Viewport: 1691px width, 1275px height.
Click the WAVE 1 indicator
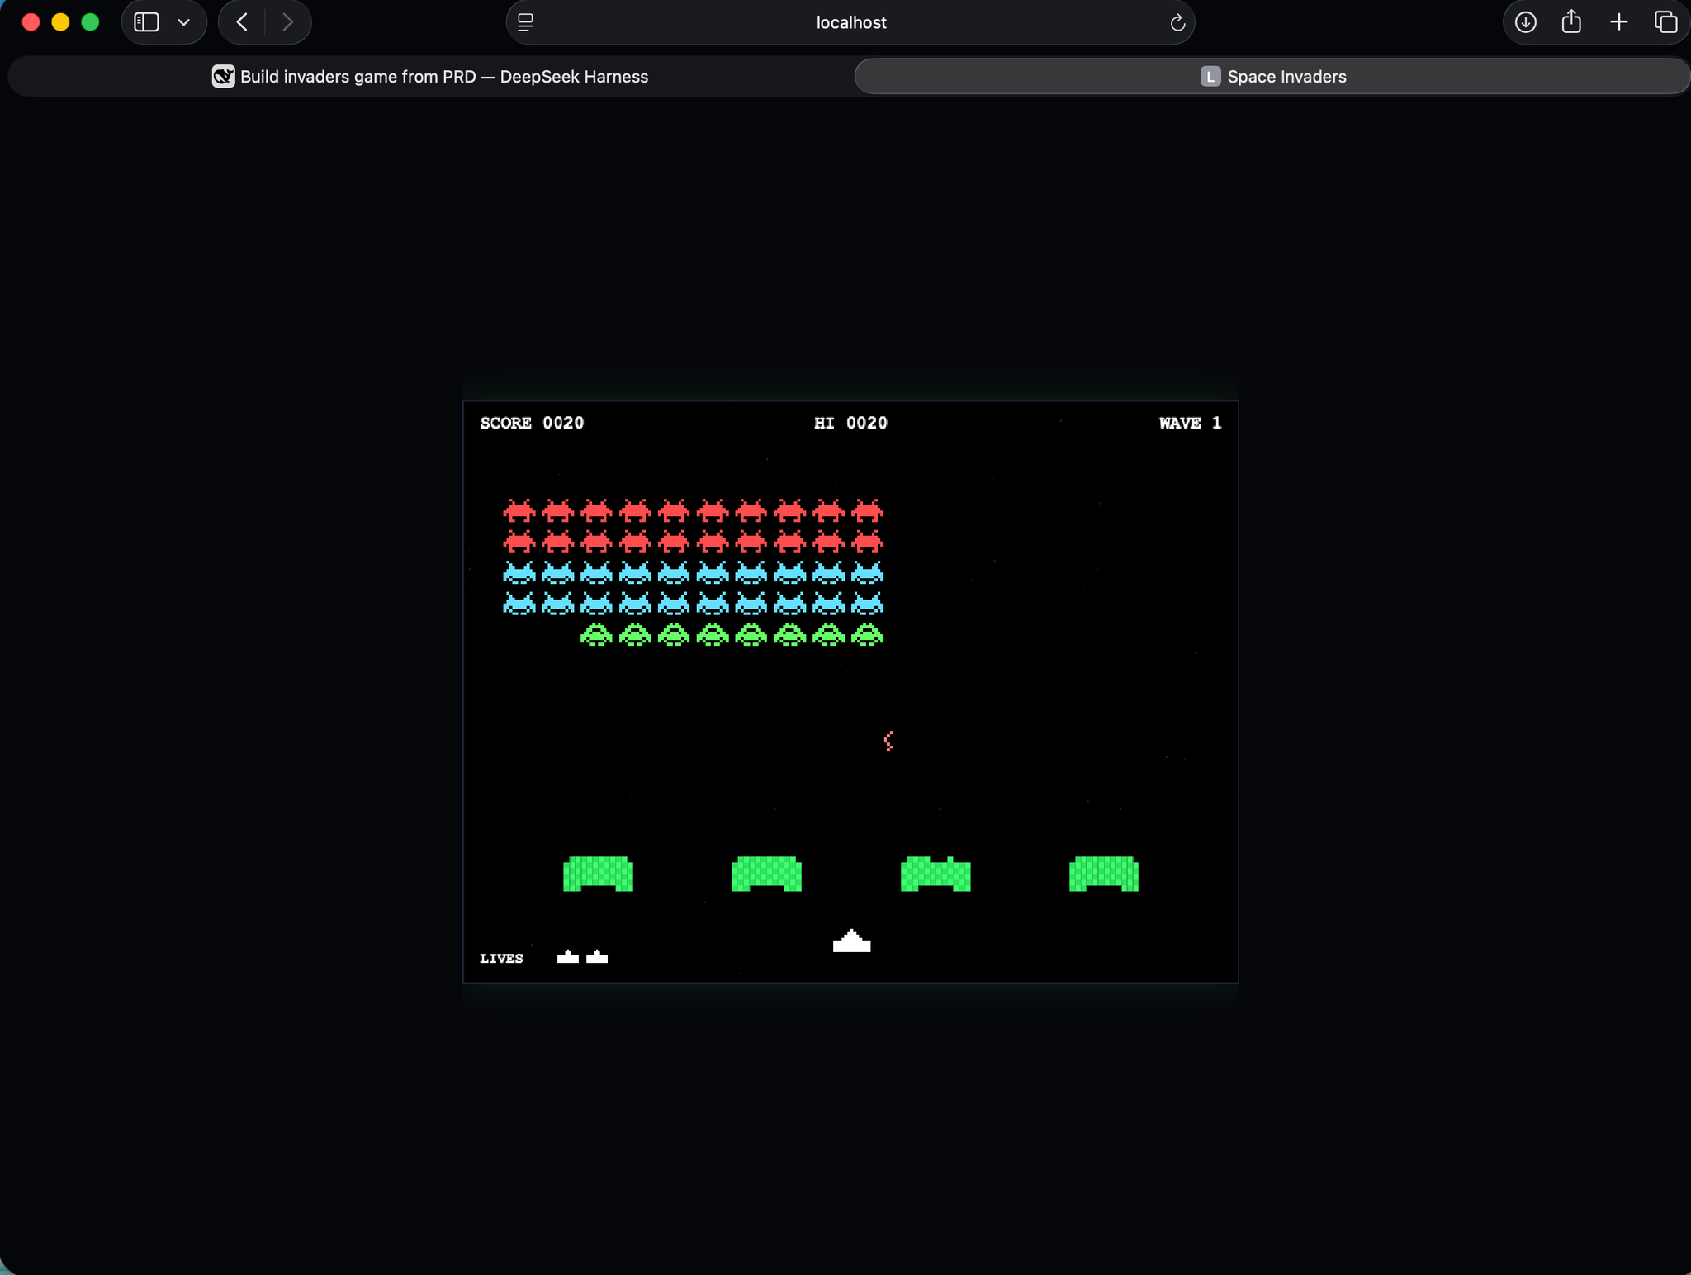[x=1190, y=423]
